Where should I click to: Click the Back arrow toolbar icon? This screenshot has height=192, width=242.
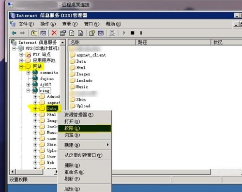(14, 33)
